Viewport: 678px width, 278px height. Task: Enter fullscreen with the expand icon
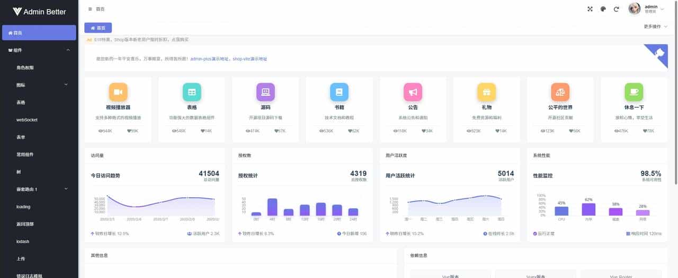590,9
